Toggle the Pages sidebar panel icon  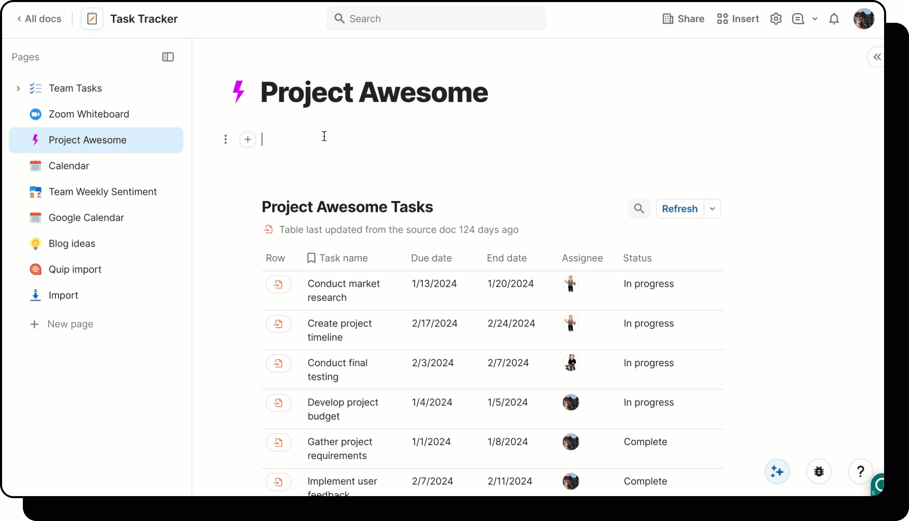tap(168, 57)
